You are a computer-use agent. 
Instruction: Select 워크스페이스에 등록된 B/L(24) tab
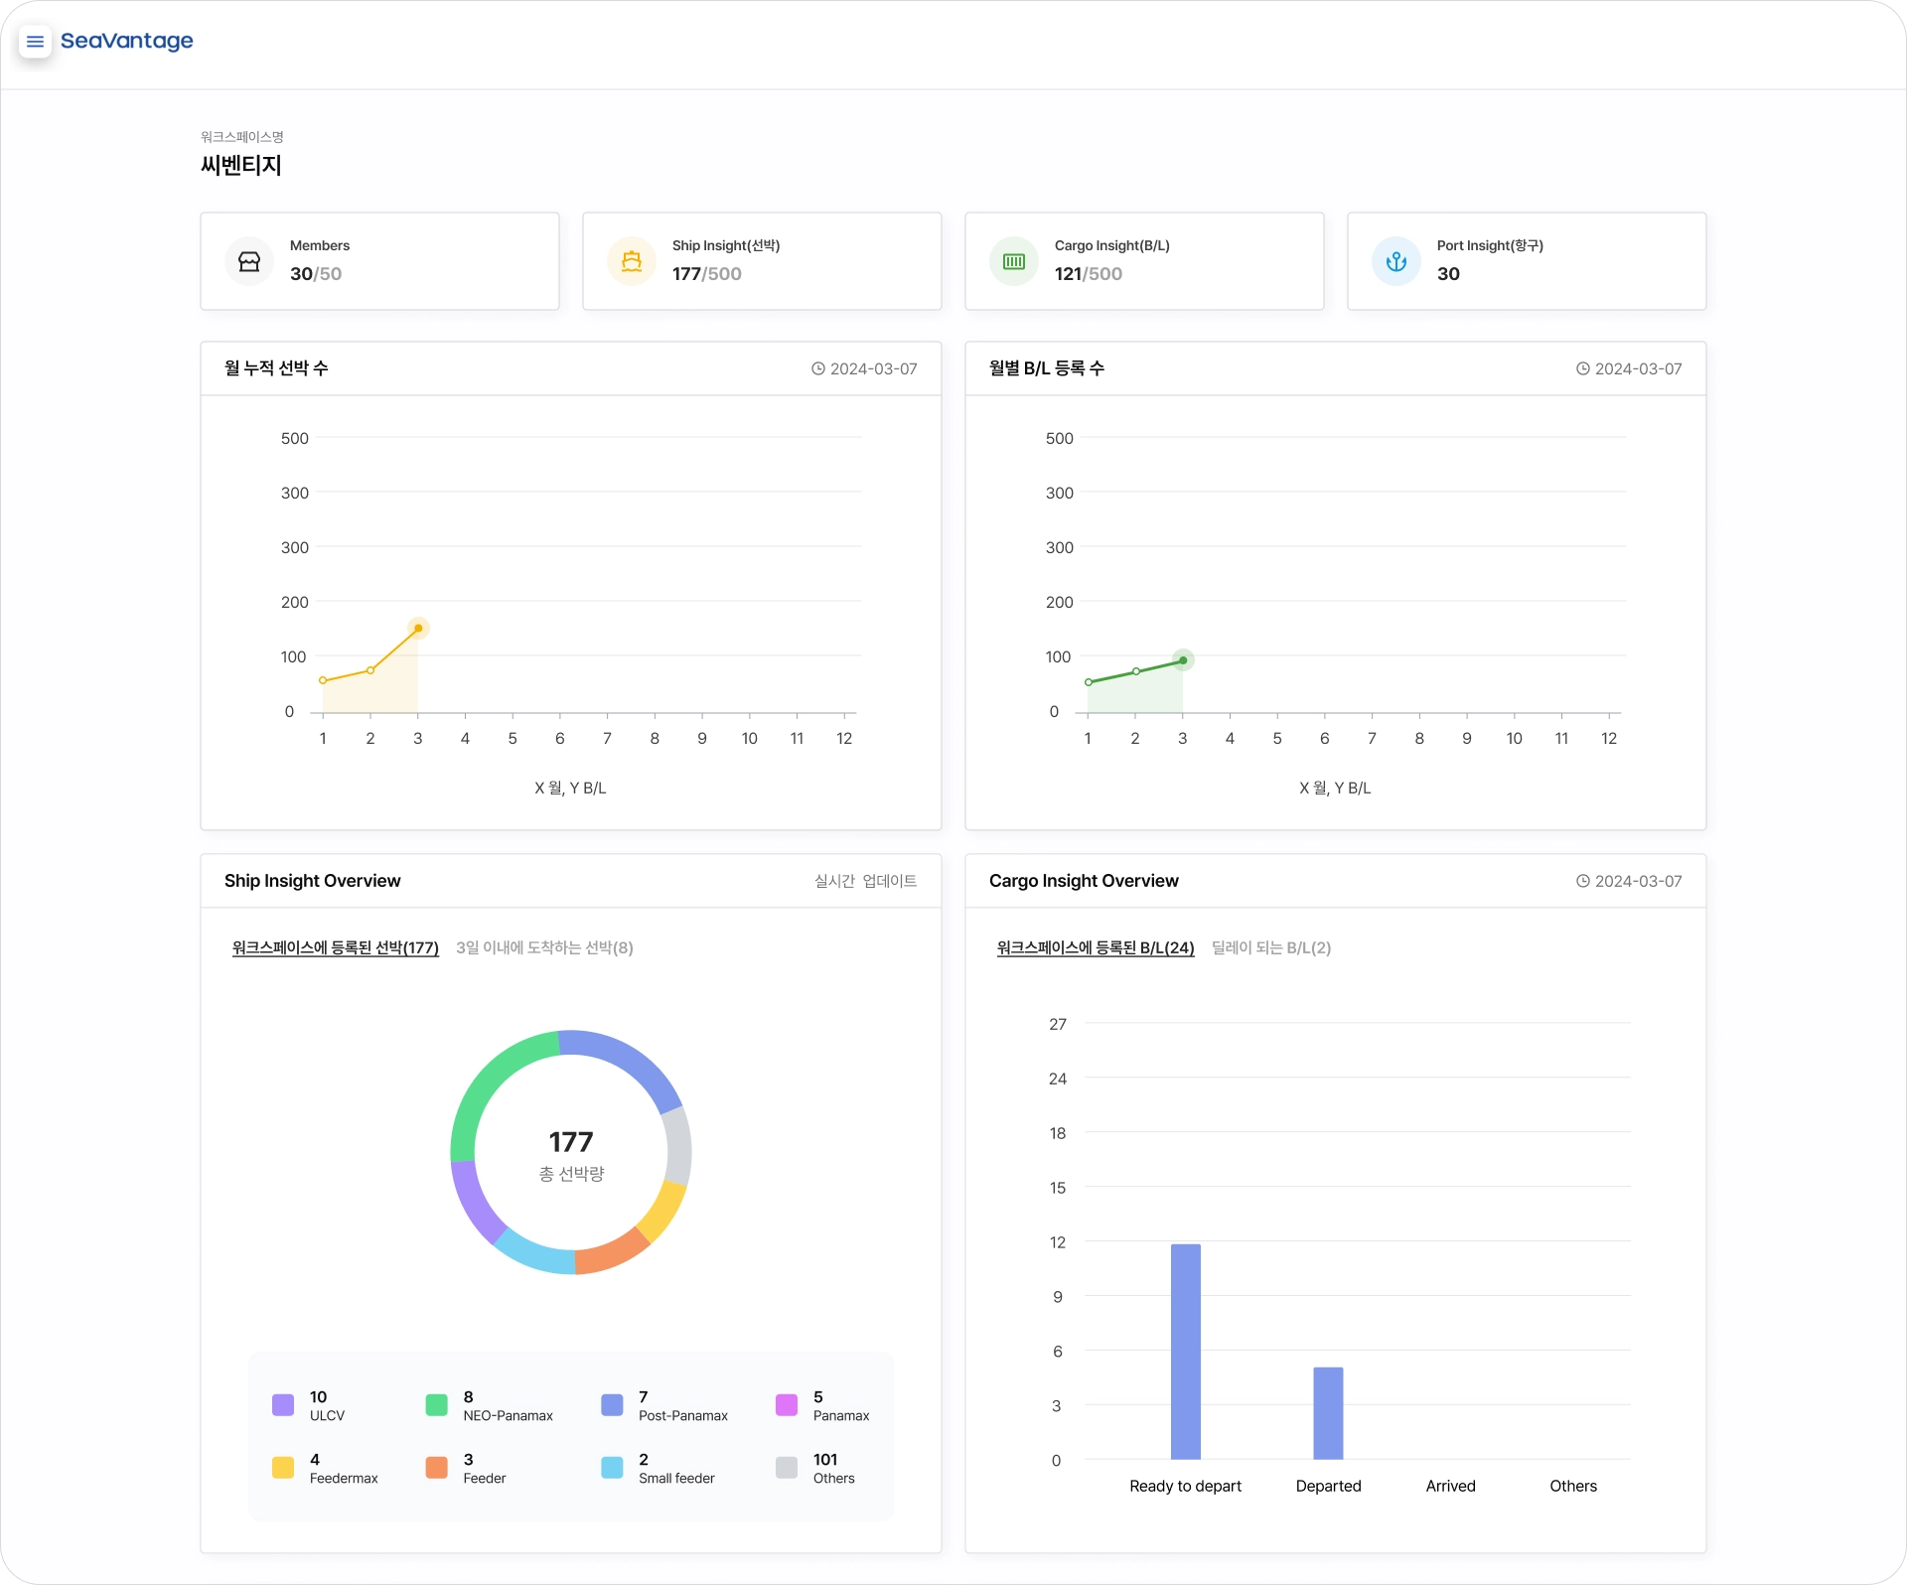pyautogui.click(x=1096, y=947)
